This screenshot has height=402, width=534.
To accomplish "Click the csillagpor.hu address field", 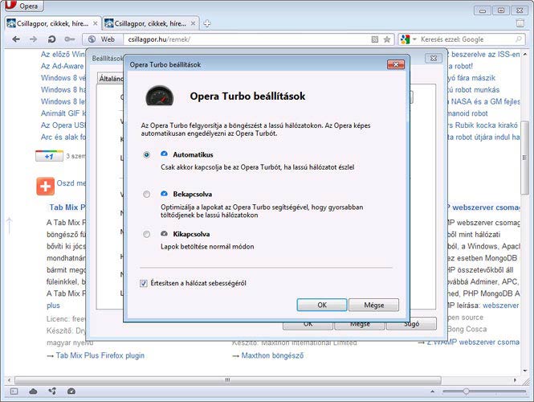I will (247, 39).
